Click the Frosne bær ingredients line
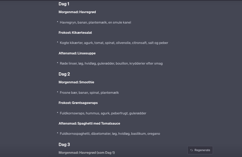 point(89,93)
